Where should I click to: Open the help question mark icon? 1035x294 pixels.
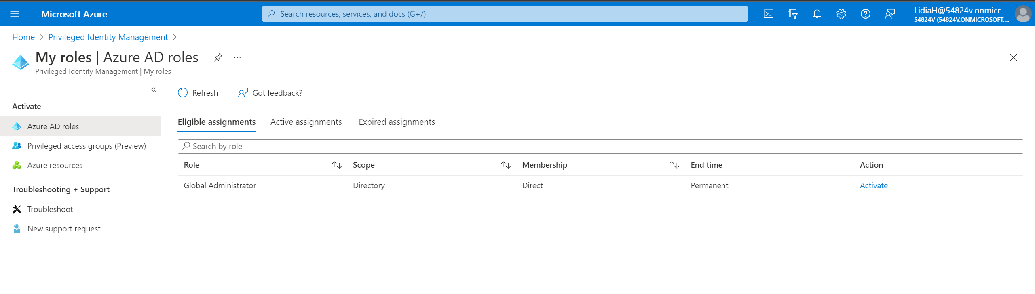865,14
